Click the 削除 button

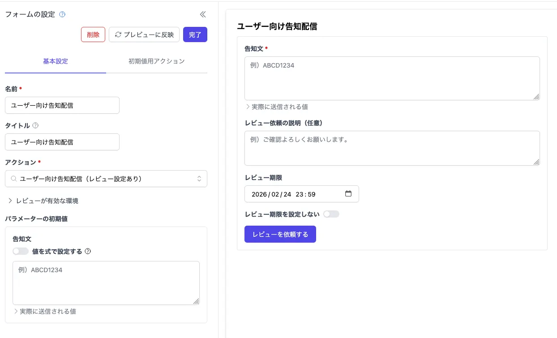point(93,34)
